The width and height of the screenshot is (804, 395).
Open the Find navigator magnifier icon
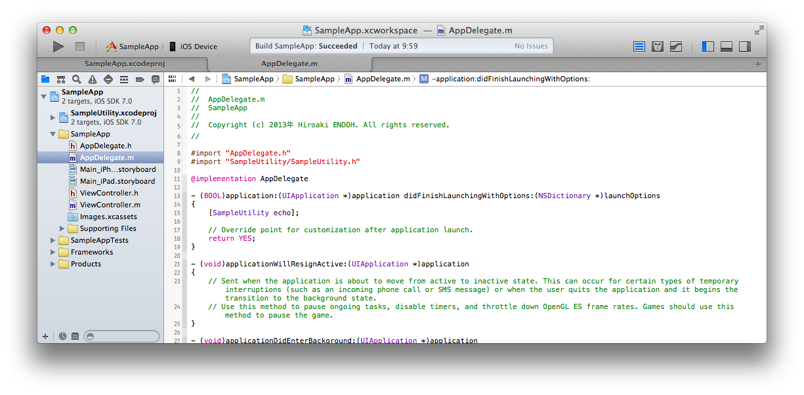(x=77, y=79)
